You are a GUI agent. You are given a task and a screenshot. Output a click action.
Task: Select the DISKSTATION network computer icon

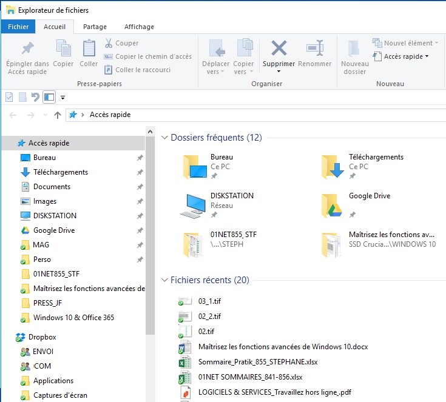(x=194, y=206)
